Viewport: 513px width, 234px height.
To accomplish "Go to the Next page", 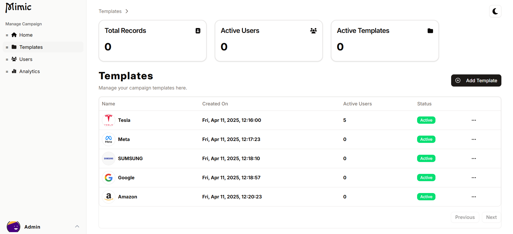I will pyautogui.click(x=491, y=217).
